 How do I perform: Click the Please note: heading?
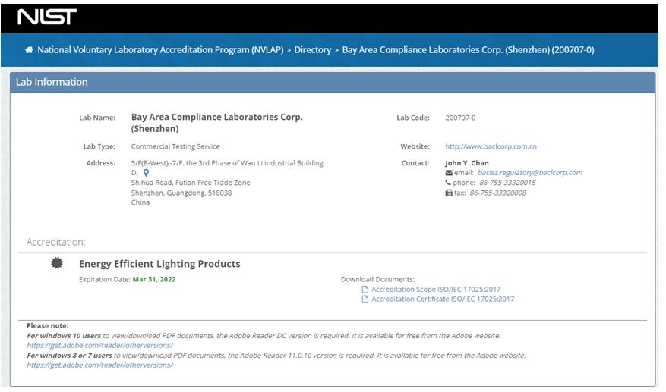(48, 326)
